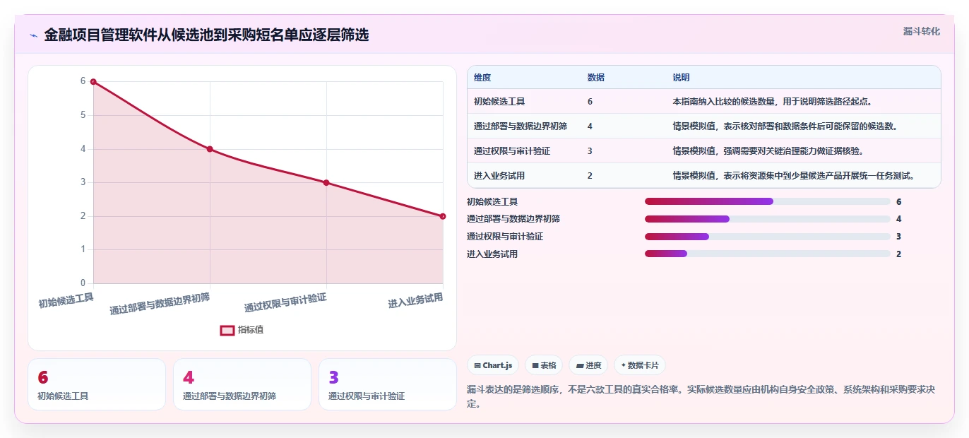Click the 维度 table column header

482,78
